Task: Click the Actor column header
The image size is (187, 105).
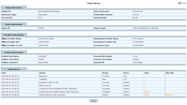Action: pos(126,73)
